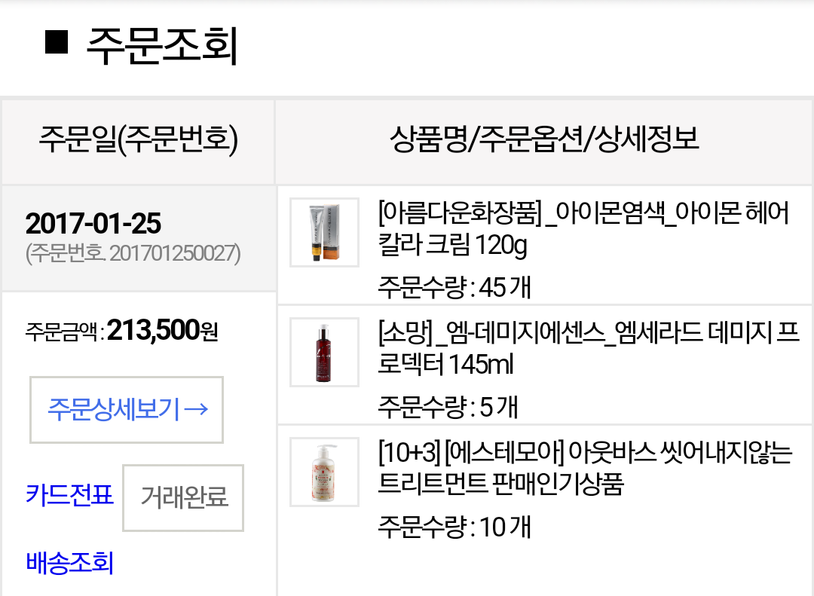Select the 아이몬 헤어 칼라 크림 120g product title
Viewport: 814px width, 596px height.
(583, 228)
